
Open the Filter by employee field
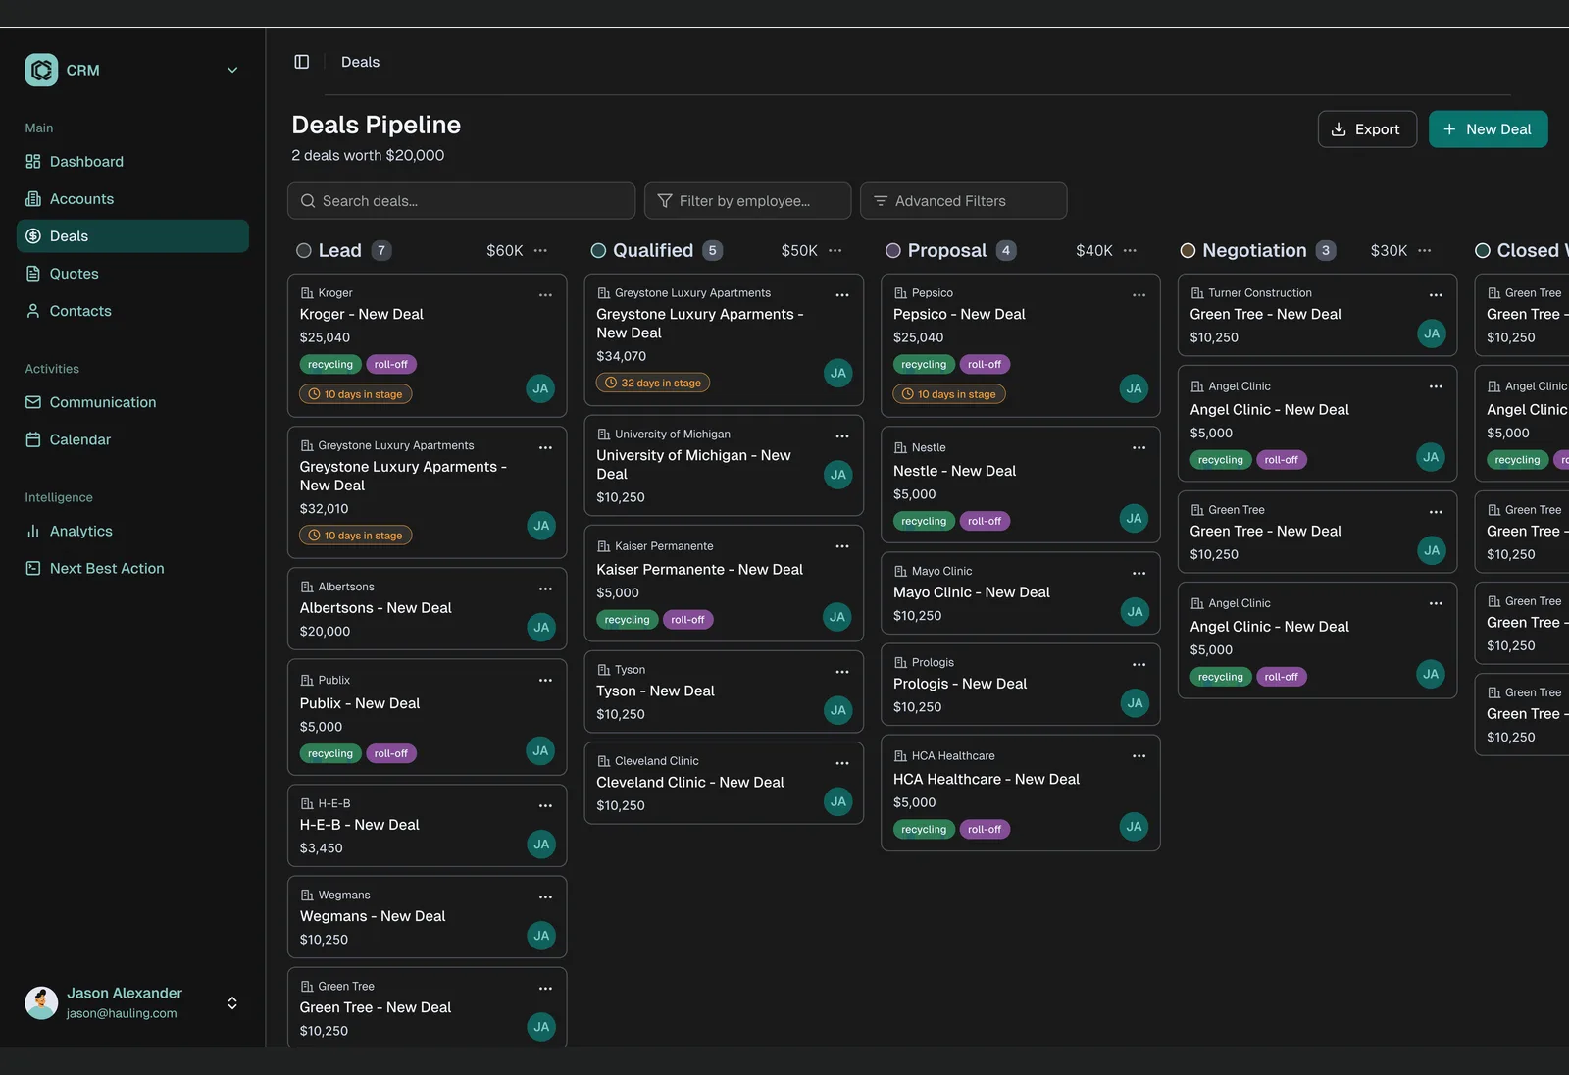(x=747, y=200)
